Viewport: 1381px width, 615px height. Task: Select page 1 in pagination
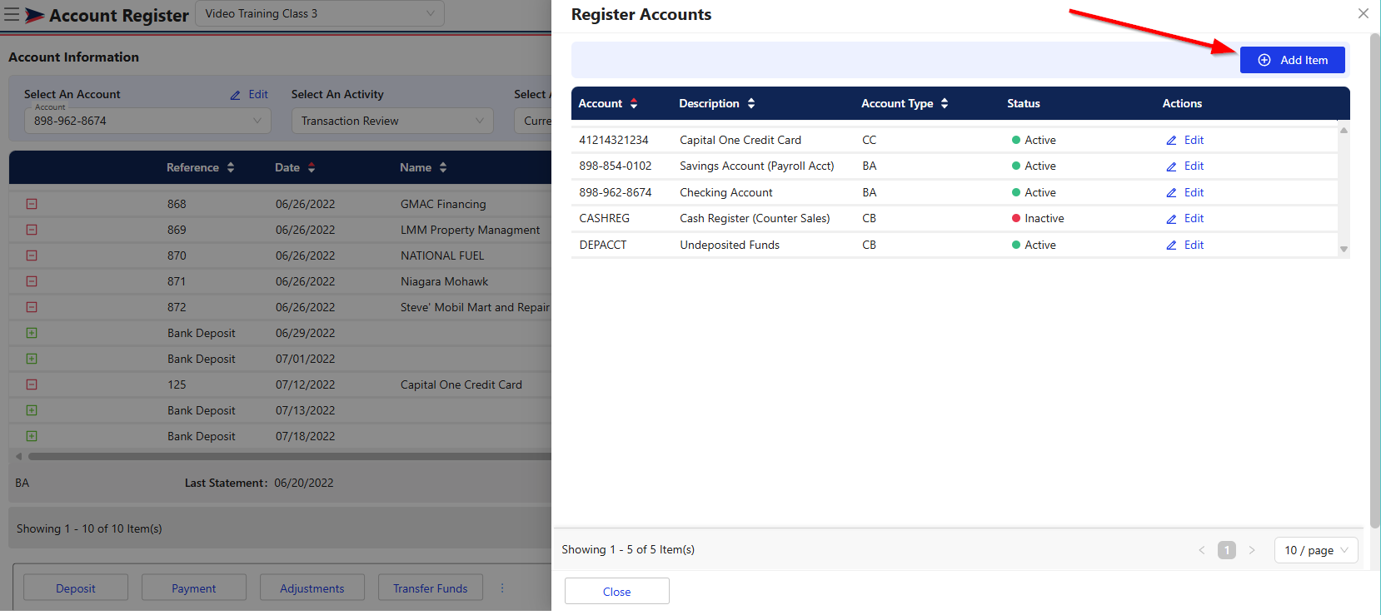point(1227,550)
